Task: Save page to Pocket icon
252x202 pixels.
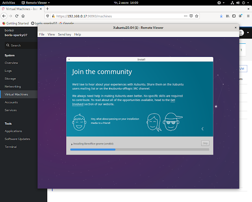Action: pyautogui.click(x=191, y=16)
